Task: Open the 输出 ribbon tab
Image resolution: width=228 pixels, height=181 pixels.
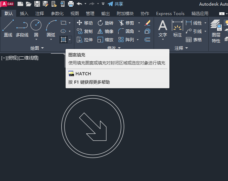Action: coord(106,14)
